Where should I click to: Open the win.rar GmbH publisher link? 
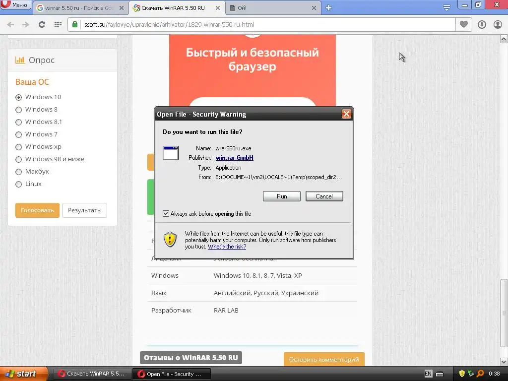coord(235,158)
